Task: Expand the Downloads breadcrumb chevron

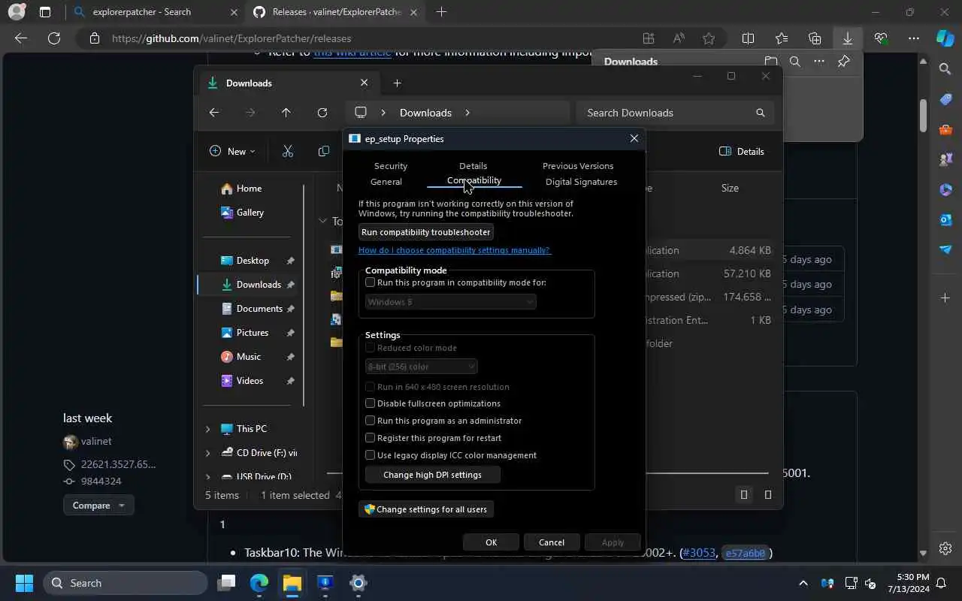Action: click(467, 113)
